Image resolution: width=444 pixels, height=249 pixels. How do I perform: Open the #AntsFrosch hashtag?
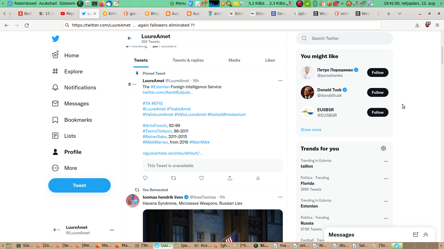pos(155,126)
